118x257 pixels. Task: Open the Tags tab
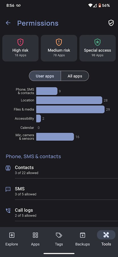59,239
